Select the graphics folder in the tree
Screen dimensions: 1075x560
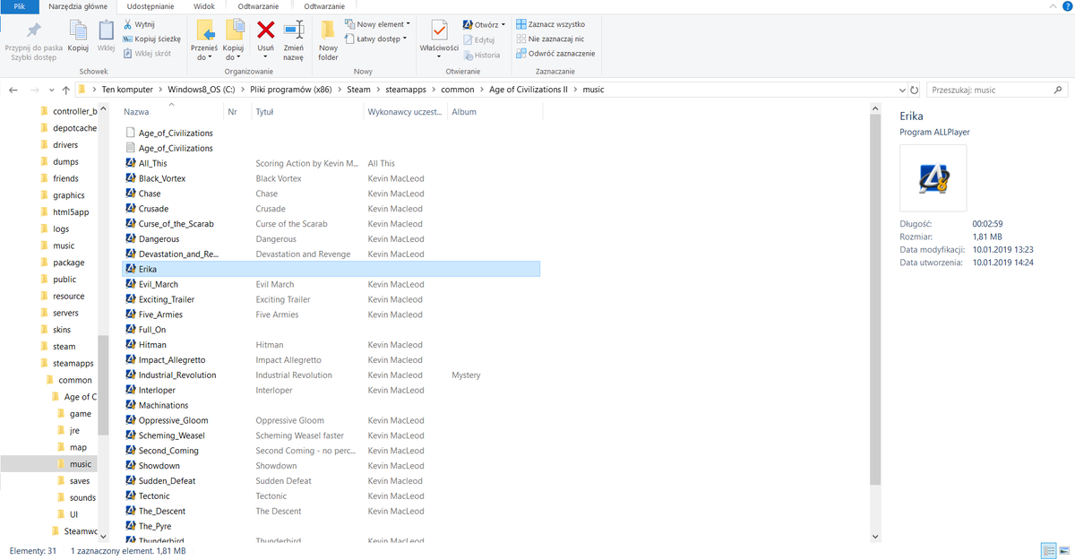pos(68,195)
